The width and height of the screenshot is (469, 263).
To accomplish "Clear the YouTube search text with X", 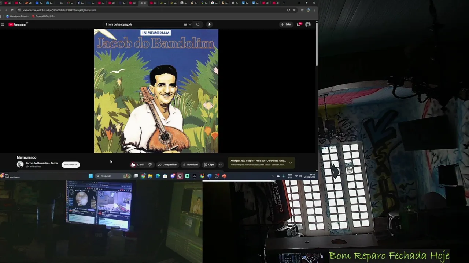I will tap(190, 24).
